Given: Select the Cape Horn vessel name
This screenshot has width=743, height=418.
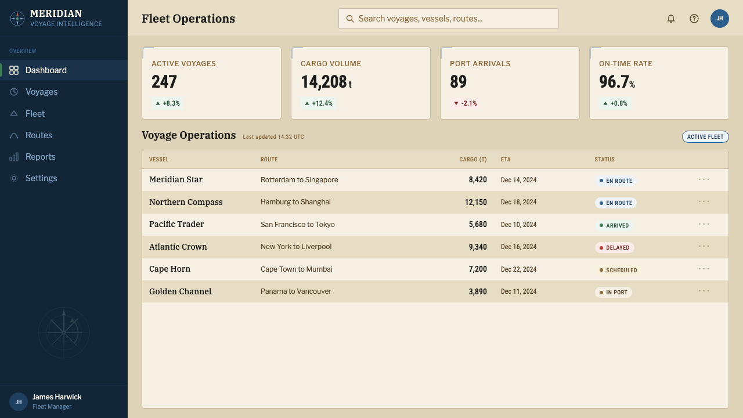Looking at the screenshot, I should click(x=169, y=269).
